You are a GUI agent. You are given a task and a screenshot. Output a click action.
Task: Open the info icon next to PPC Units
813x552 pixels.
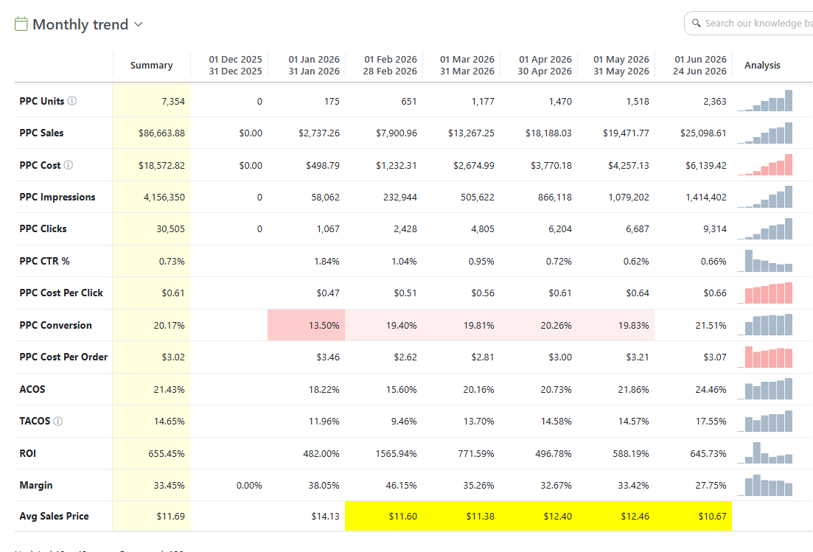point(72,101)
